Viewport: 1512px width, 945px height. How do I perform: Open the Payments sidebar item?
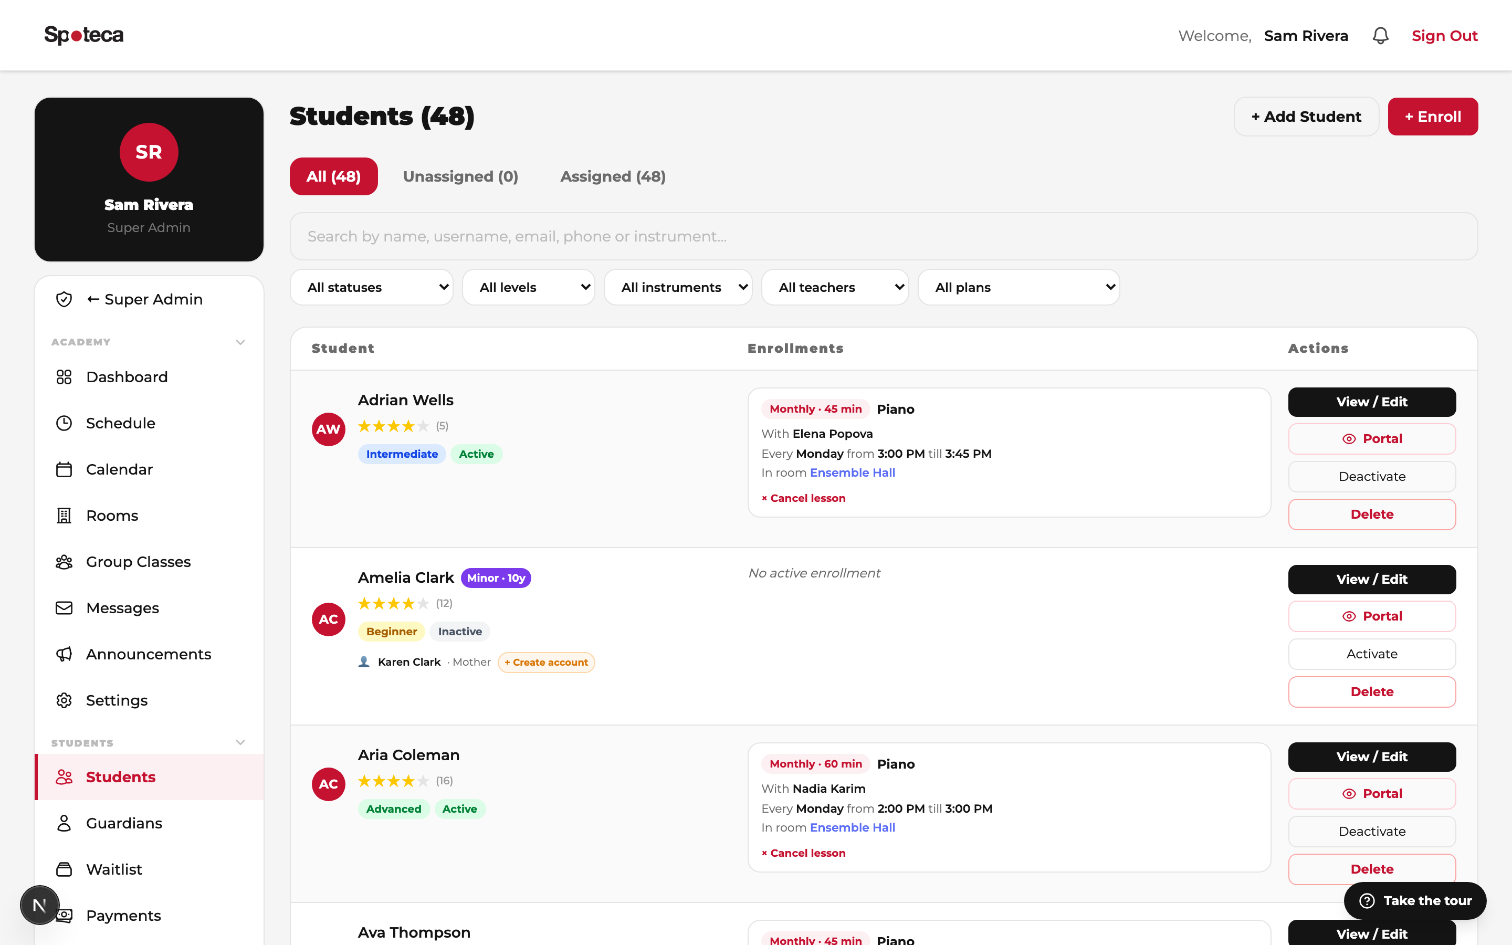point(149,916)
